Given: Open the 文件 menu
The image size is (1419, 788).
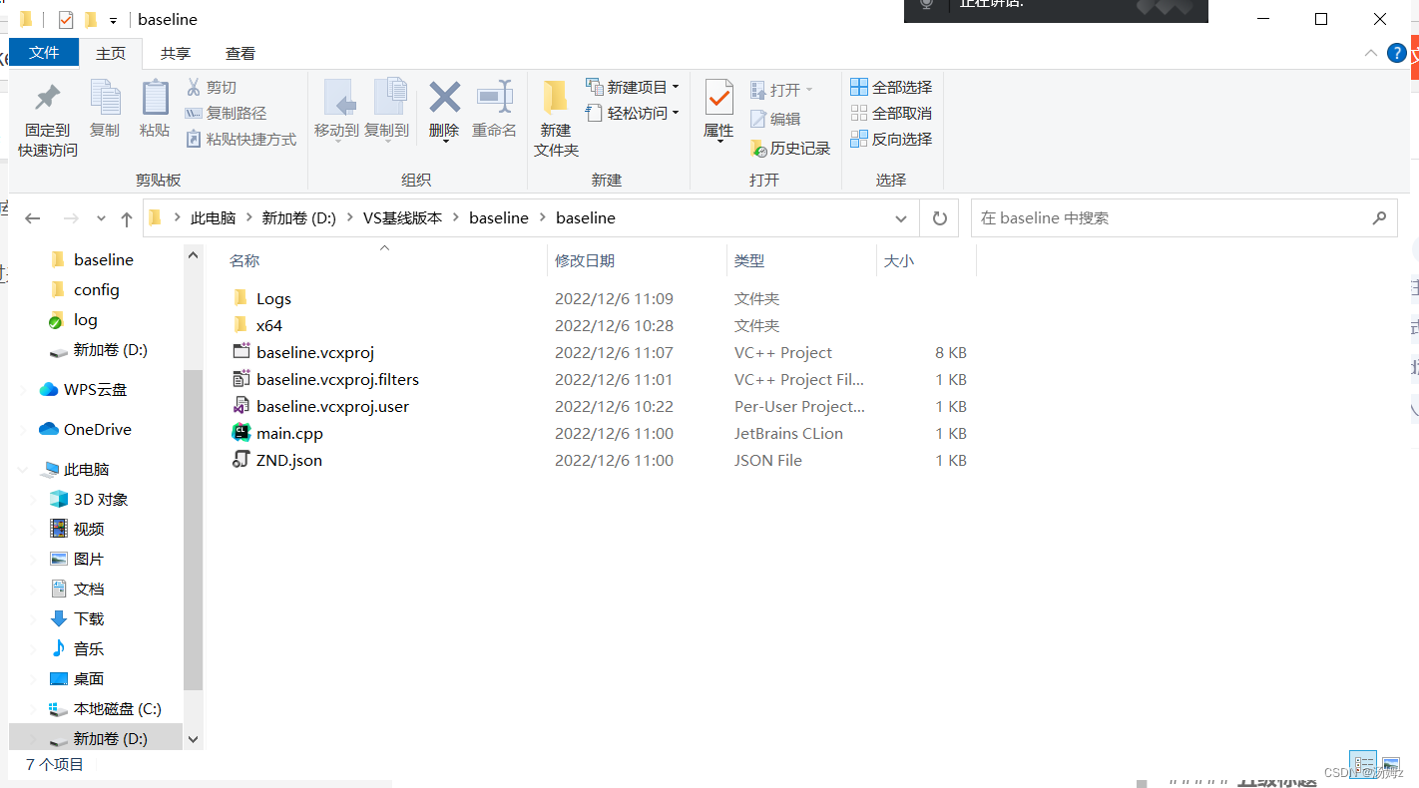Looking at the screenshot, I should coord(44,53).
